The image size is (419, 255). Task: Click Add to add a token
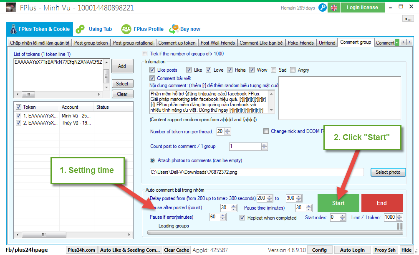tap(122, 66)
